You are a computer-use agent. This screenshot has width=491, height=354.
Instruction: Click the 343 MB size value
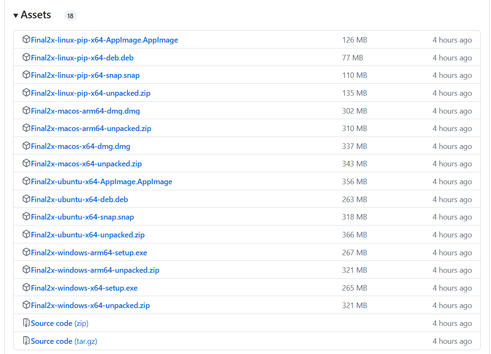click(x=354, y=164)
